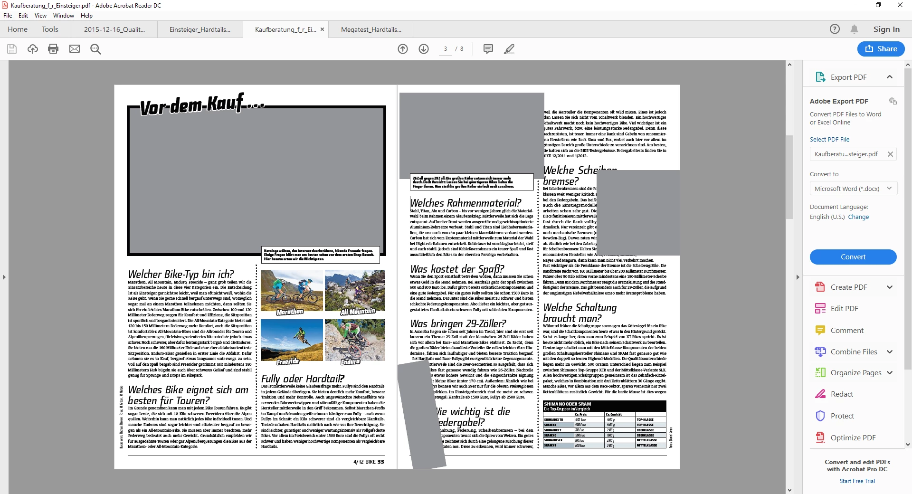The width and height of the screenshot is (912, 494).
Task: Collapse the Export PDF section chevron
Action: [x=890, y=77]
